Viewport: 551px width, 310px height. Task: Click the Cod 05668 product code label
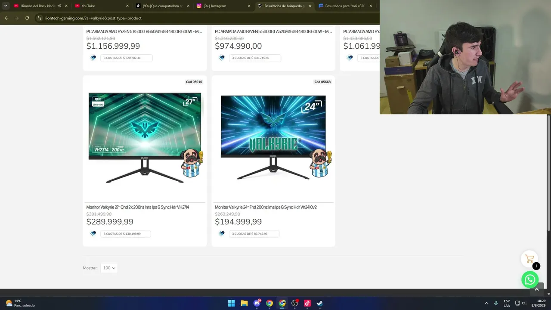click(x=322, y=82)
